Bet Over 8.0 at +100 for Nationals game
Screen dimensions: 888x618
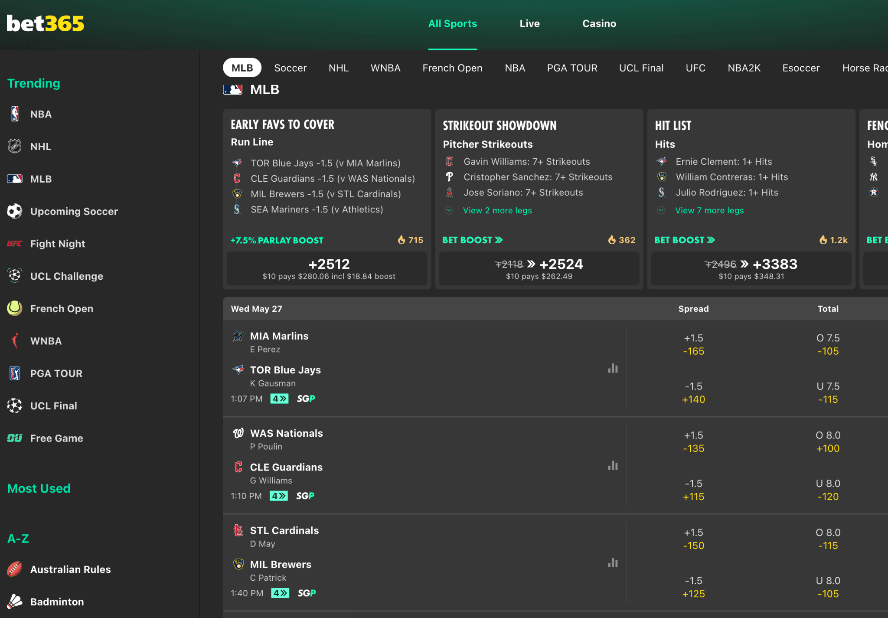[828, 441]
